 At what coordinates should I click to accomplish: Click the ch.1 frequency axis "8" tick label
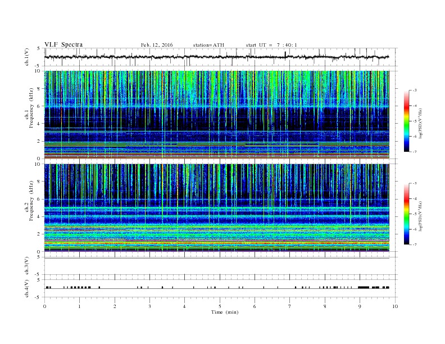point(39,89)
